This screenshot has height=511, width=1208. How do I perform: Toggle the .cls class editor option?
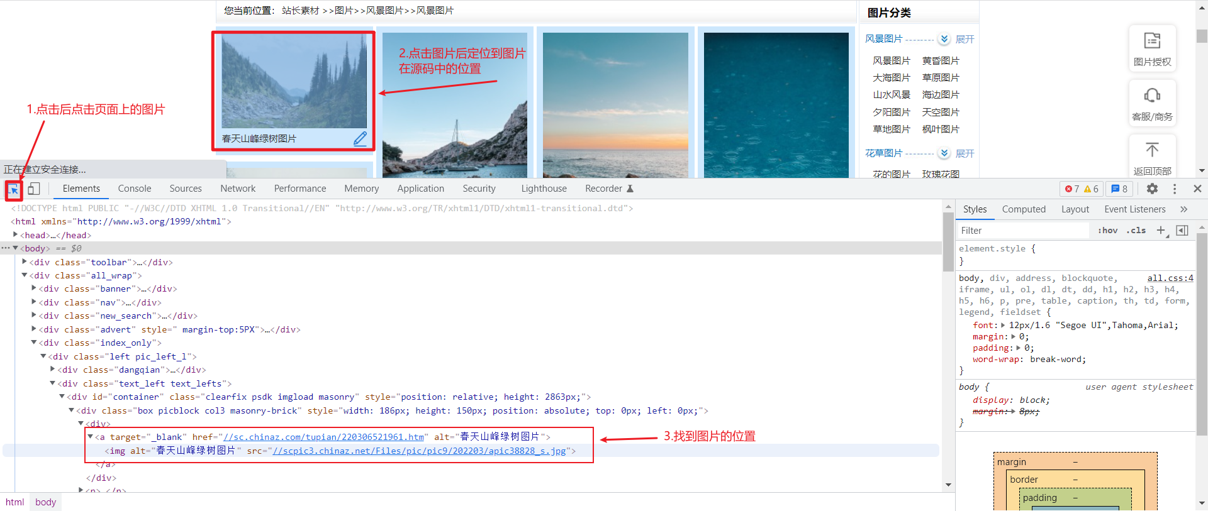(x=1136, y=231)
